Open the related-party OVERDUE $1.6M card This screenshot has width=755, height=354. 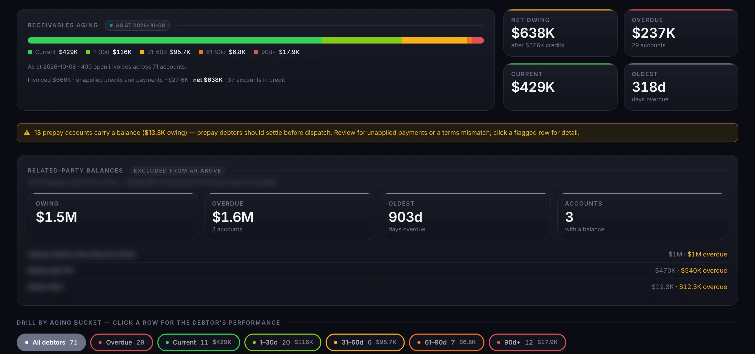tap(289, 216)
